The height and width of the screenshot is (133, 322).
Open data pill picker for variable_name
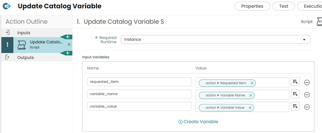(295, 94)
